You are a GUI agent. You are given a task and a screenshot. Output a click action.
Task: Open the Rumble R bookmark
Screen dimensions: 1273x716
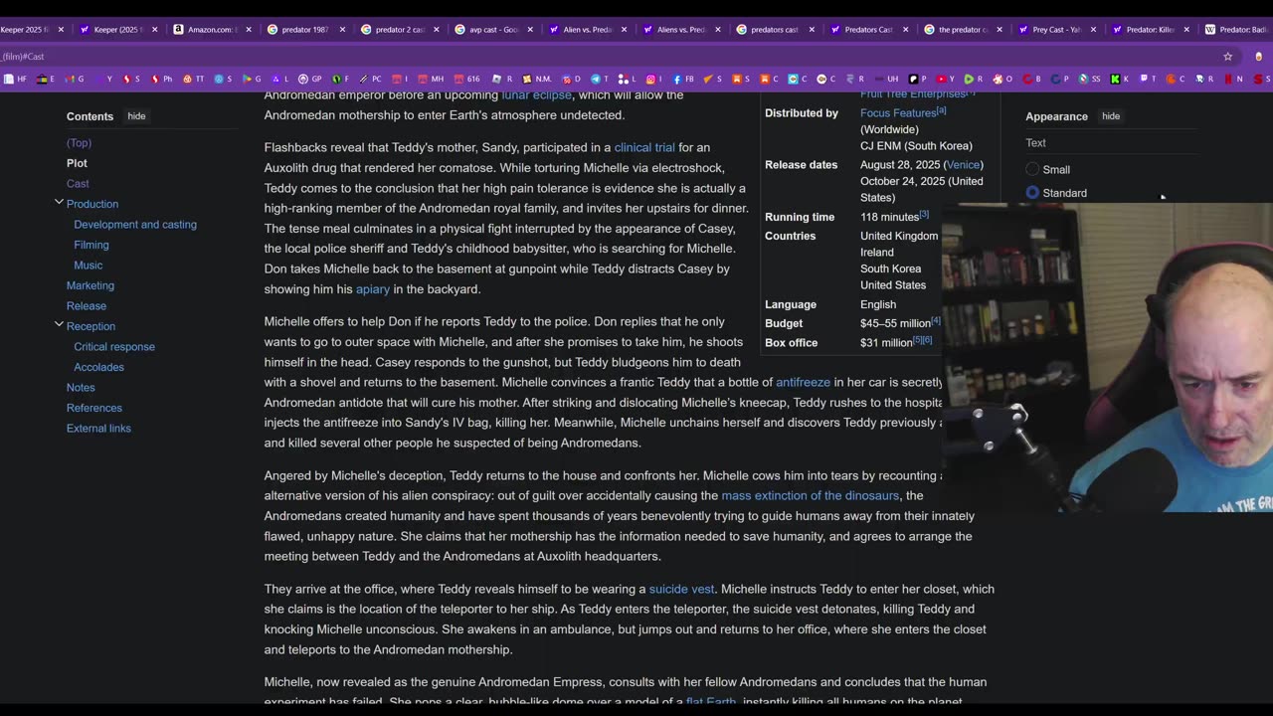pyautogui.click(x=974, y=79)
